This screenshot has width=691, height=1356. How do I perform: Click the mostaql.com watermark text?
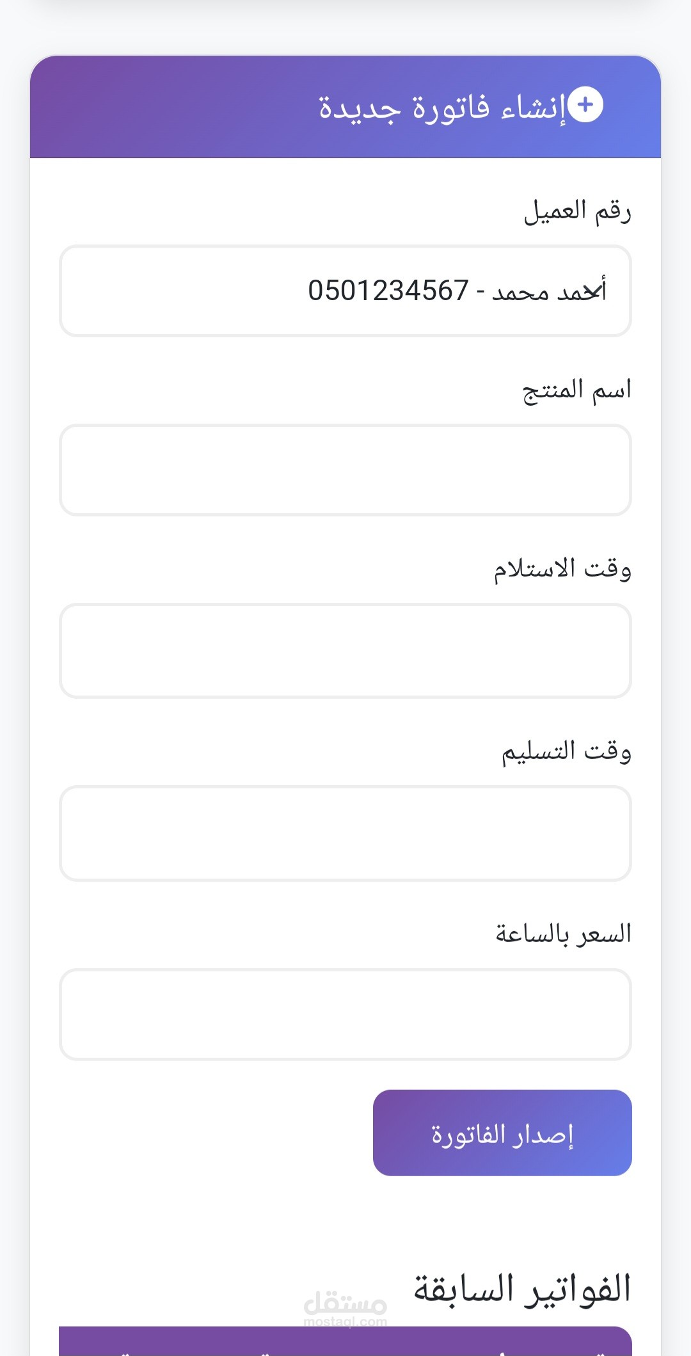point(345,1322)
